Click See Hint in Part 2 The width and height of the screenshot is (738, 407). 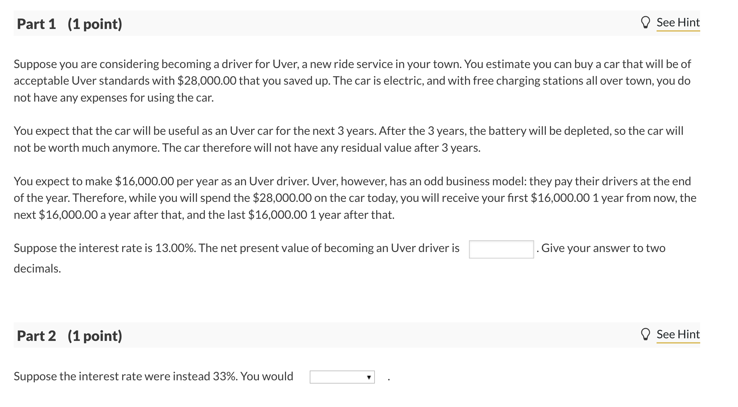(x=678, y=333)
